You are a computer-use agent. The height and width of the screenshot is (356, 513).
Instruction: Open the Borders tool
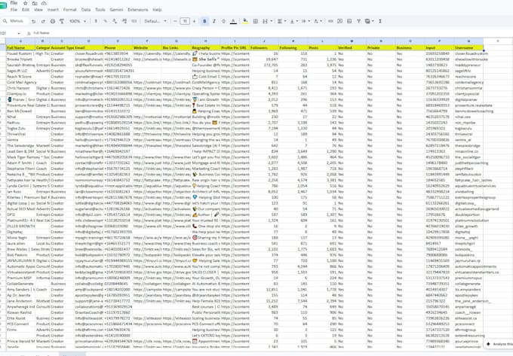point(256,21)
